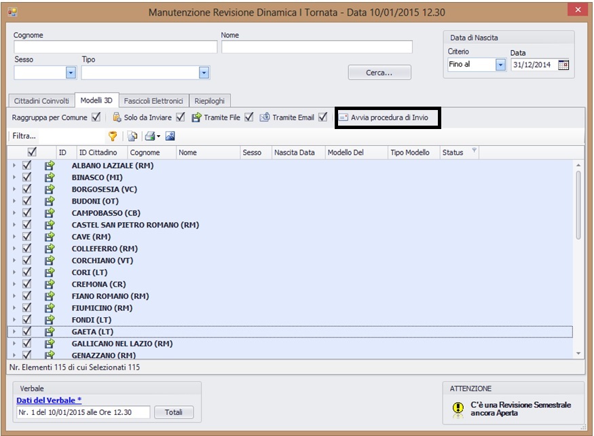This screenshot has width=594, height=436.
Task: Click the printer icon in toolbar
Action: 149,136
